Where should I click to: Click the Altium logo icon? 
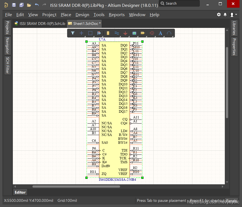coord(6,5)
